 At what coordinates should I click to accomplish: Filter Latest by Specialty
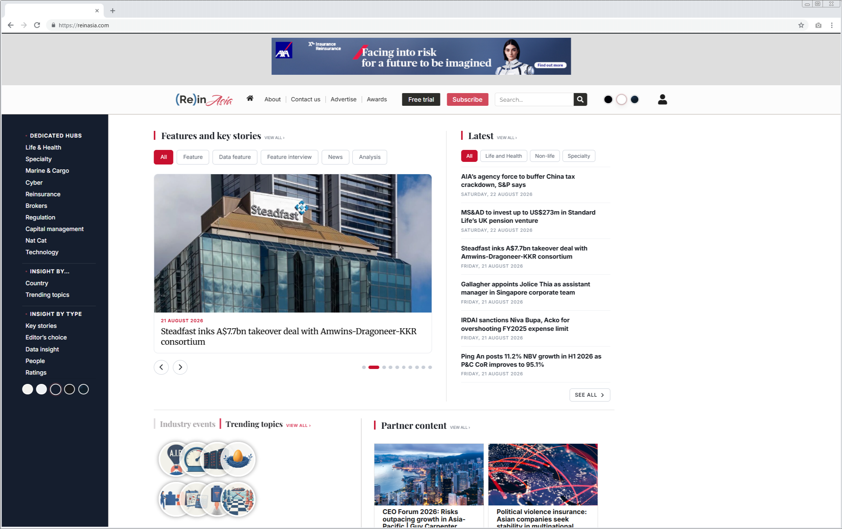click(579, 156)
